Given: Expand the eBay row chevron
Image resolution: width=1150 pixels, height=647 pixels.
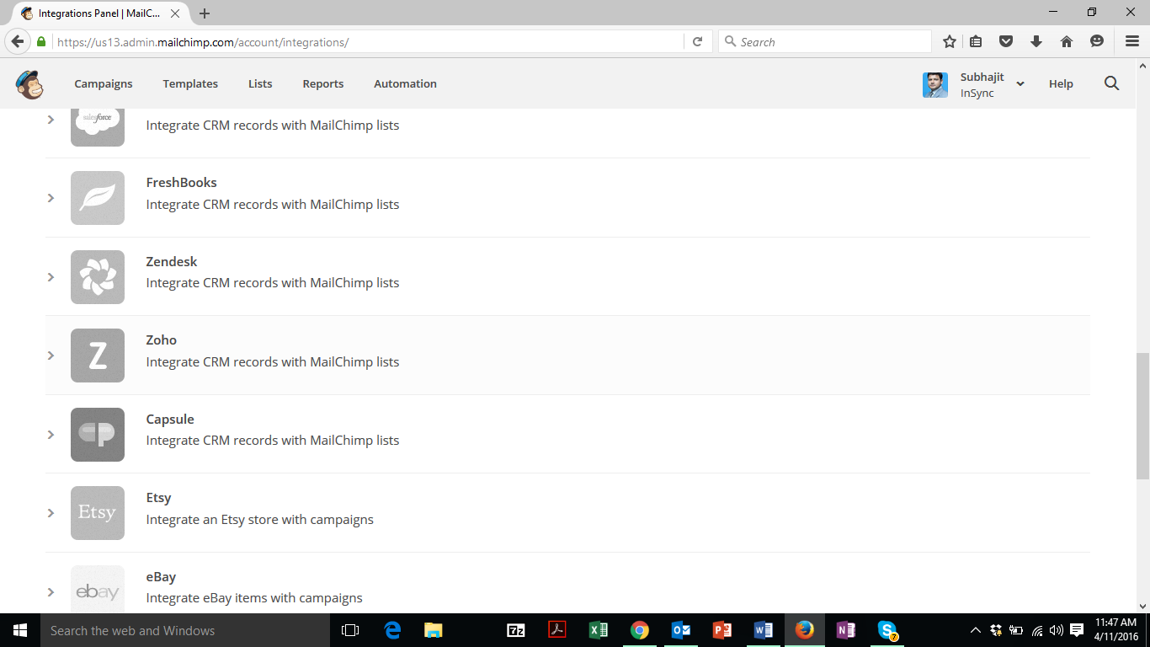Looking at the screenshot, I should [x=51, y=592].
